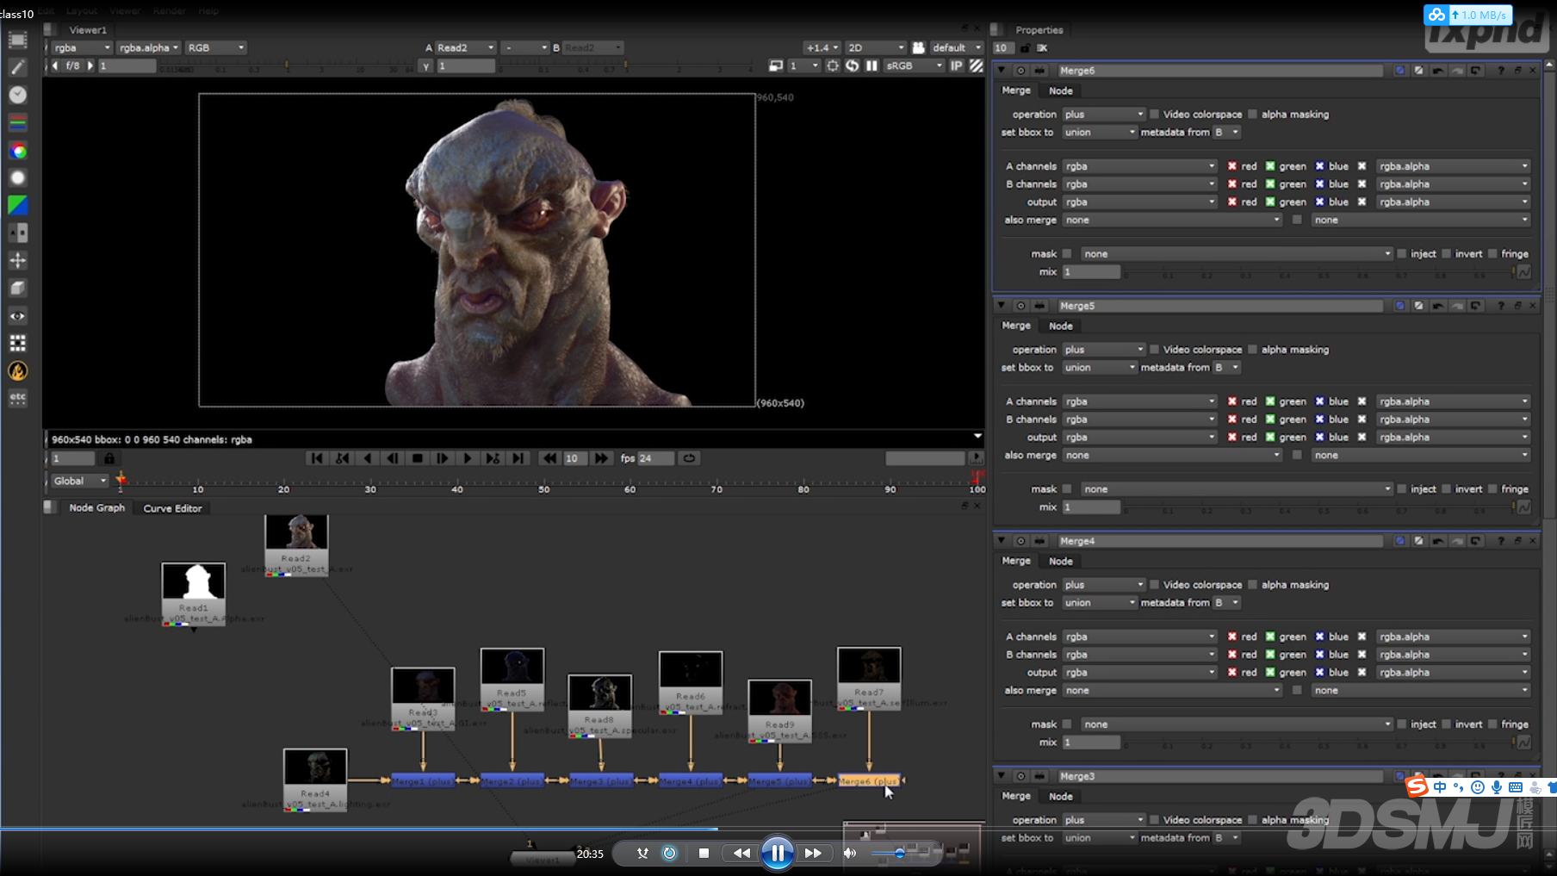Open the Merge6 help question mark

click(1500, 71)
